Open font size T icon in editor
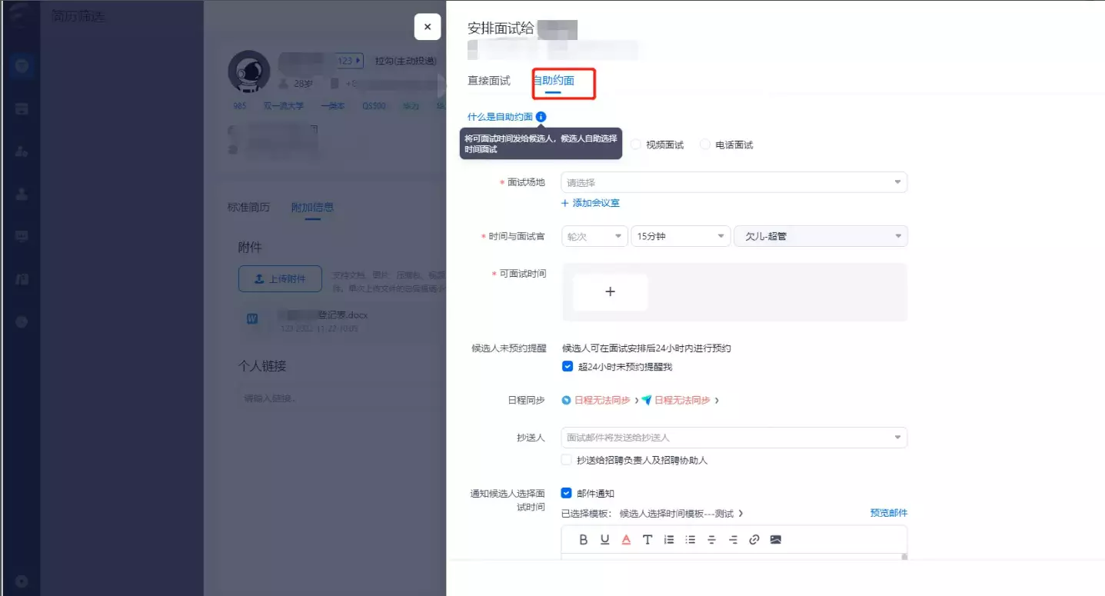Viewport: 1105px width, 596px height. pyautogui.click(x=647, y=540)
